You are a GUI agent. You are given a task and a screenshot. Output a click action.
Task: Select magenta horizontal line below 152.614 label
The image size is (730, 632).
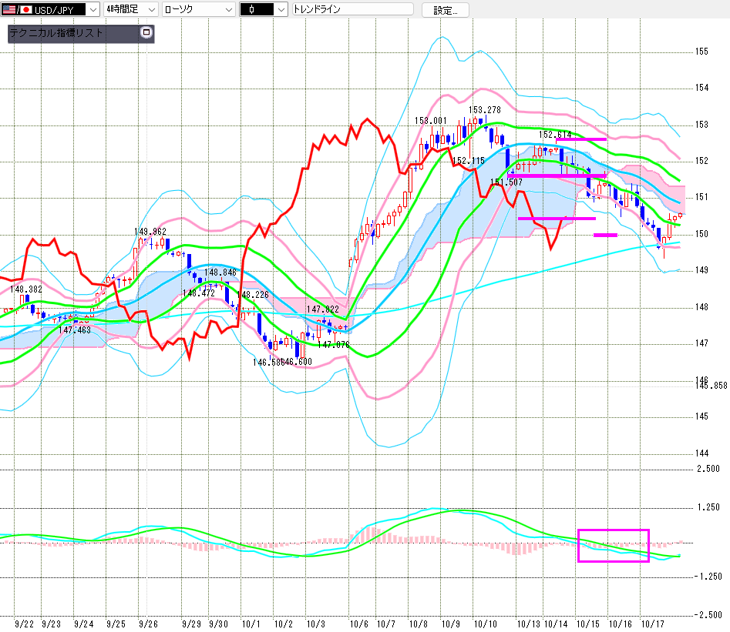[580, 139]
